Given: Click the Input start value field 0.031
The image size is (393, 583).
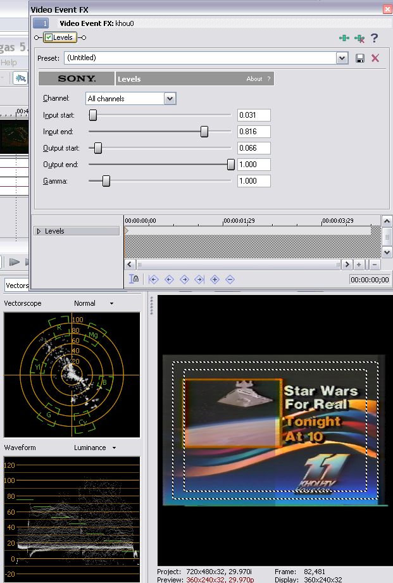Looking at the screenshot, I should (254, 115).
